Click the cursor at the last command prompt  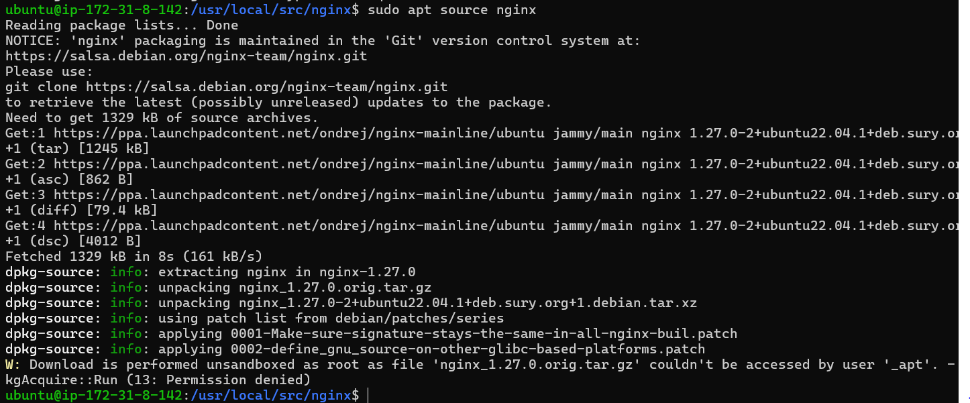pyautogui.click(x=368, y=396)
